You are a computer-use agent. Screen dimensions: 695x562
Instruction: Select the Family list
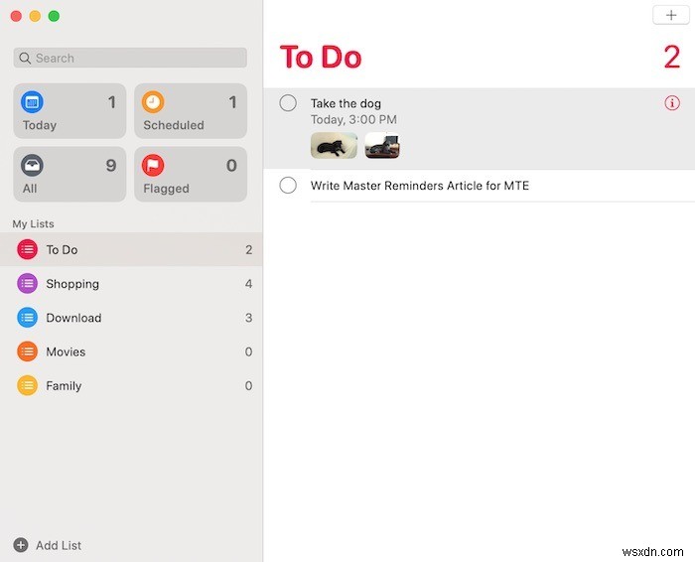(x=131, y=385)
